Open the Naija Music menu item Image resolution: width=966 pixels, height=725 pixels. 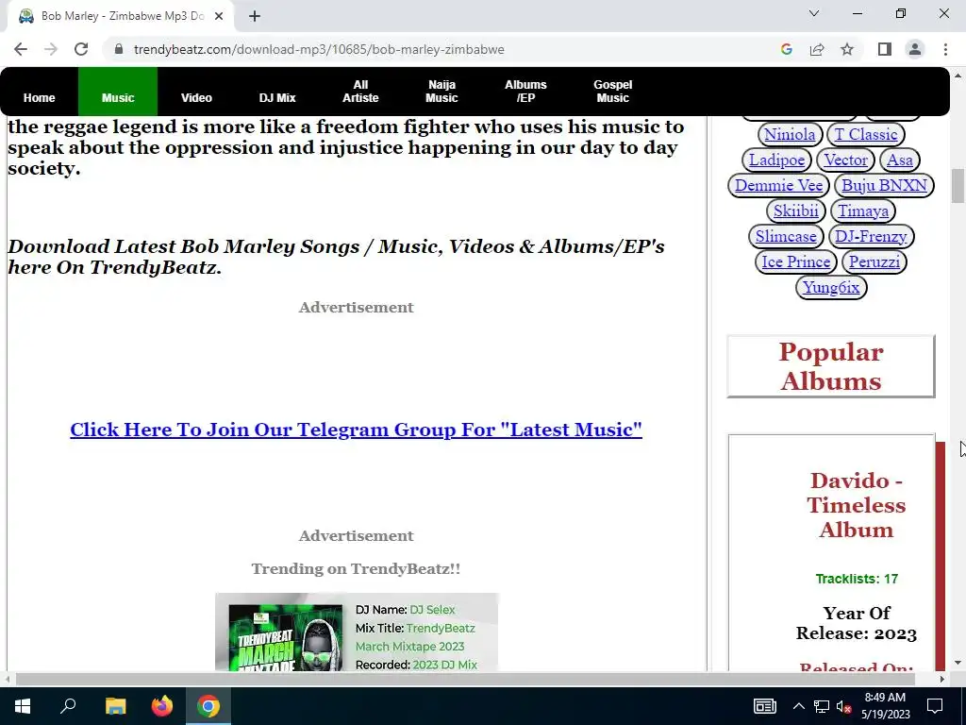[441, 92]
